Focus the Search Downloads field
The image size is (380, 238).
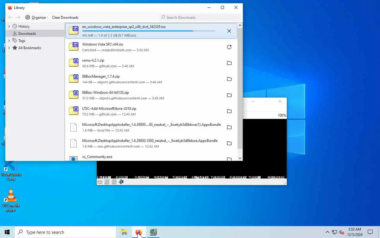[x=200, y=17]
